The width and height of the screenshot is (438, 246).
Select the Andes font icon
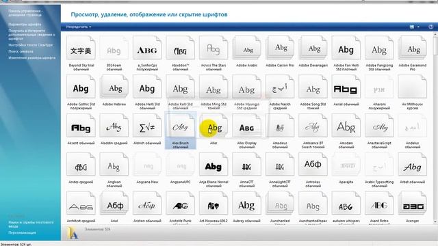click(81, 165)
